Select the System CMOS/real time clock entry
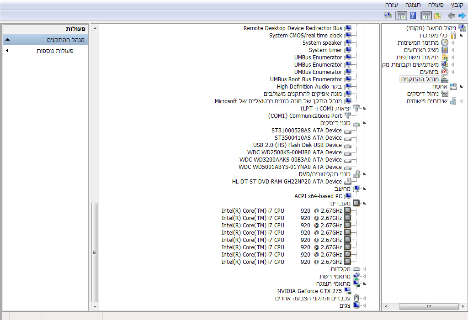The width and height of the screenshot is (468, 320). coord(305,36)
